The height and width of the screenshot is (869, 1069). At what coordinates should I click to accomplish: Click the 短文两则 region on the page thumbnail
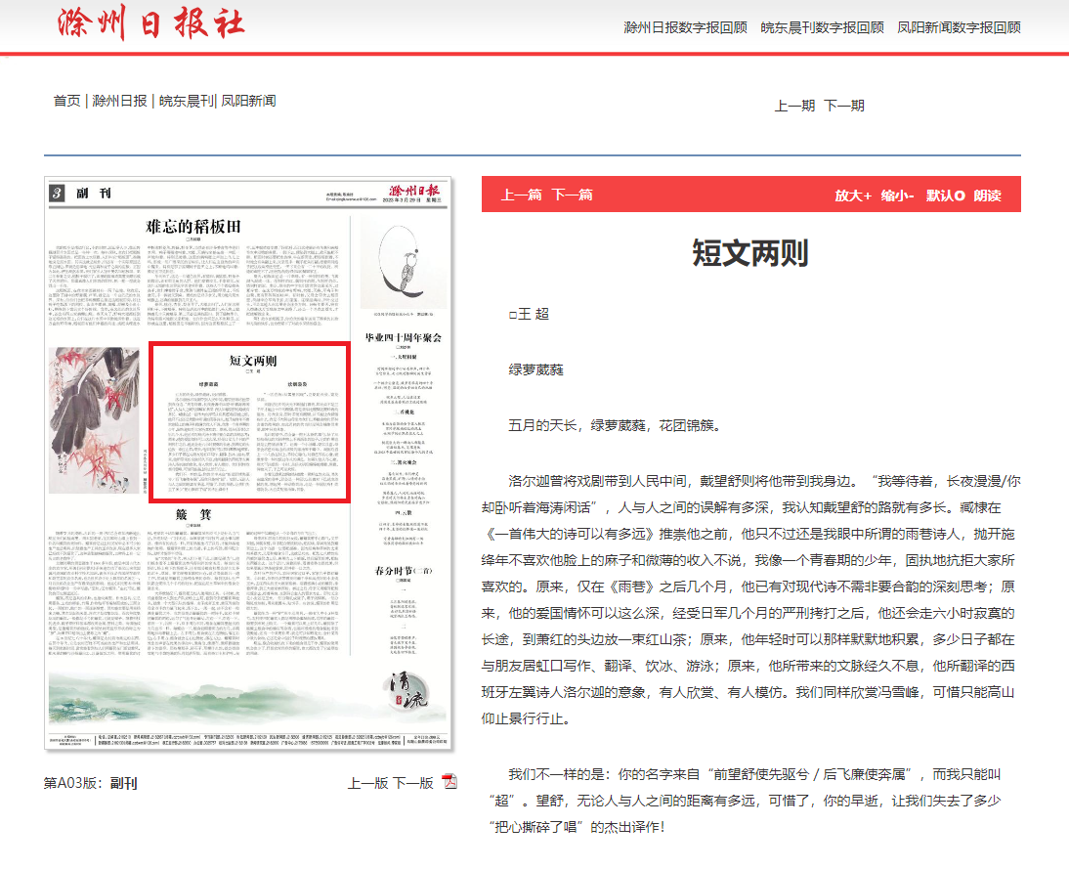249,423
